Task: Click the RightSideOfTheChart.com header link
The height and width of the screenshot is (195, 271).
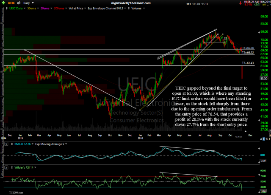Action: [131, 3]
